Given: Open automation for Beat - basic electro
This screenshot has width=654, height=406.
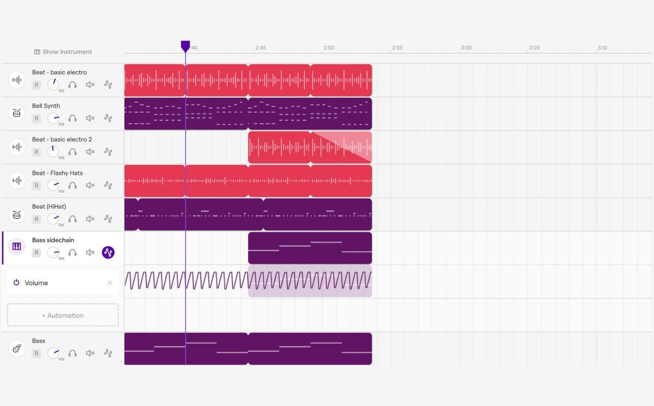Looking at the screenshot, I should click(108, 85).
